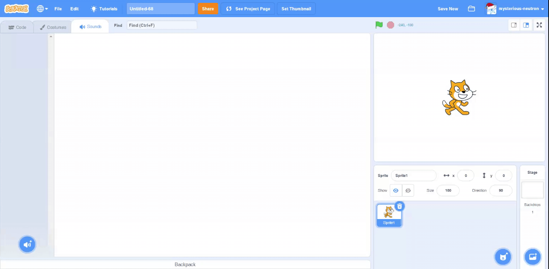The height and width of the screenshot is (269, 549).
Task: Enter full screen stage mode
Action: point(539,25)
